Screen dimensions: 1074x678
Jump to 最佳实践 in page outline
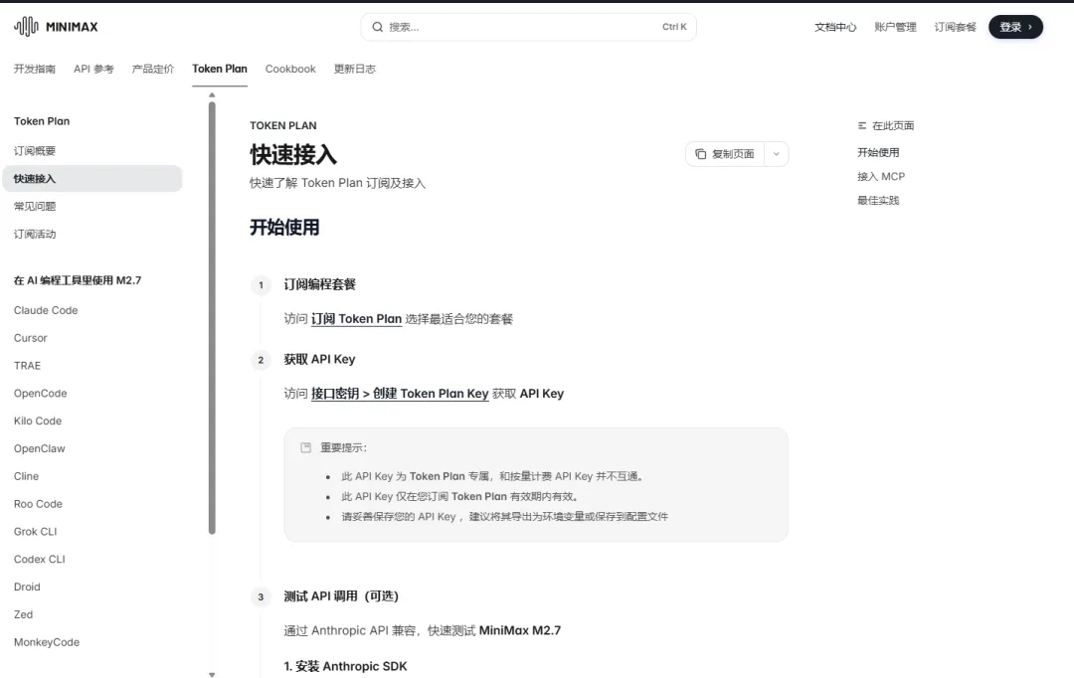[x=878, y=200]
